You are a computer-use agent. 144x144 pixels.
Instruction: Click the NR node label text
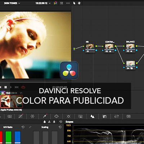(87, 42)
